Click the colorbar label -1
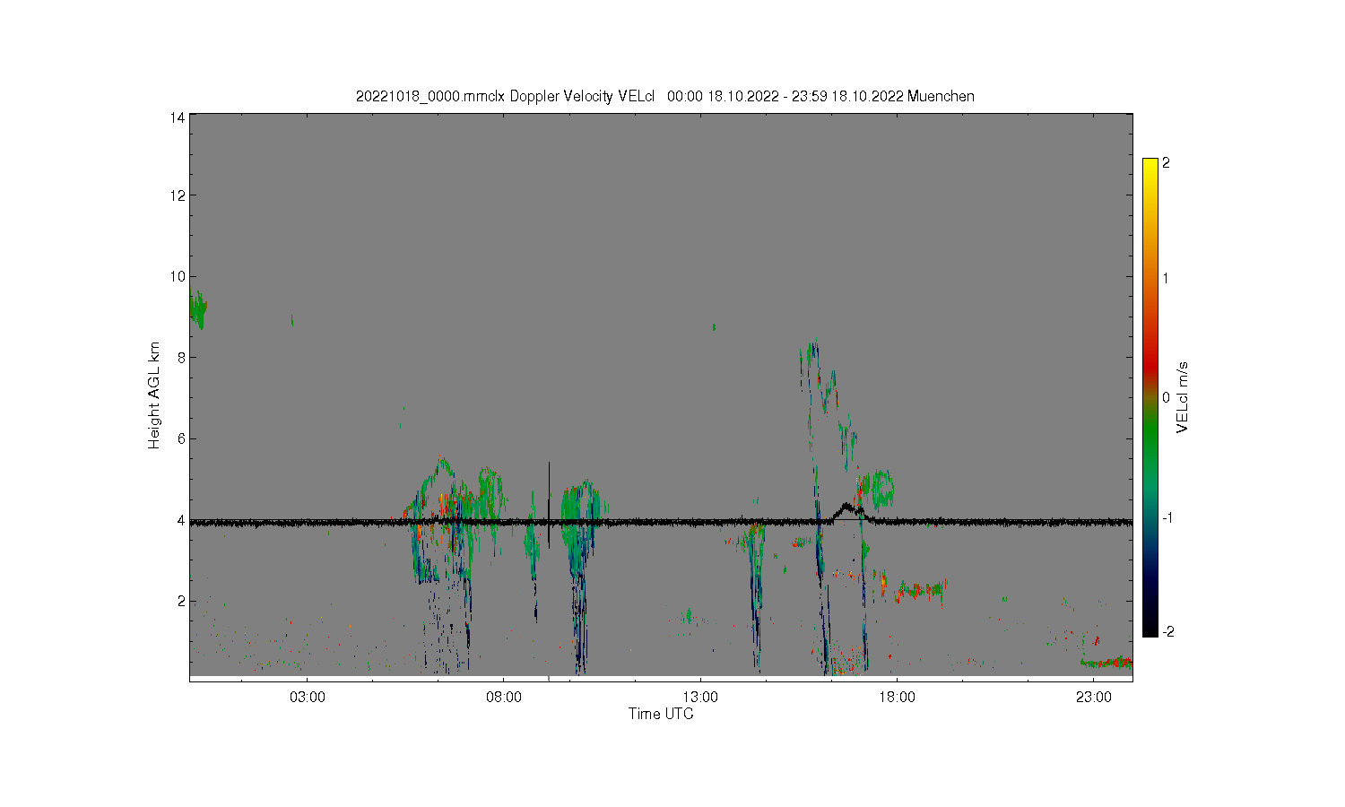 [x=1167, y=517]
